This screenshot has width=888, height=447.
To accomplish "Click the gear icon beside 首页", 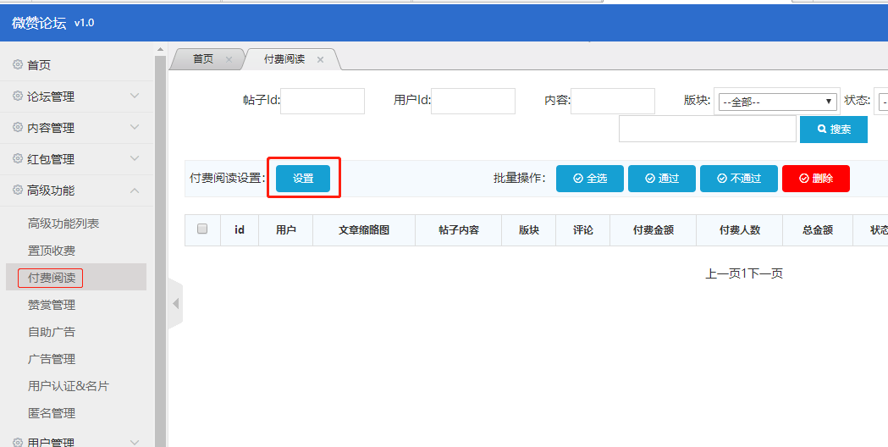I will coord(18,64).
